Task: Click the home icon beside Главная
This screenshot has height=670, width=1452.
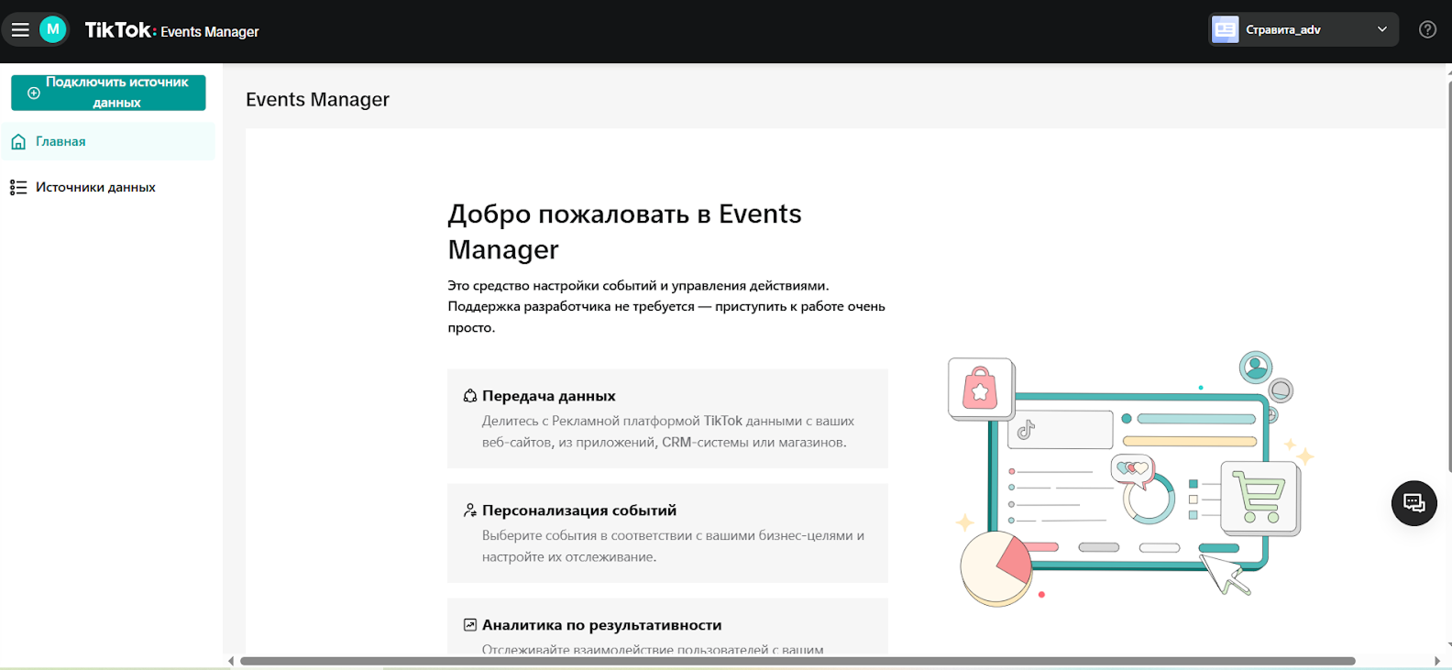Action: [18, 142]
